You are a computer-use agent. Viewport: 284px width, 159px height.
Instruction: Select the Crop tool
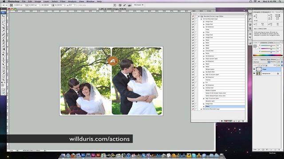click(3, 28)
